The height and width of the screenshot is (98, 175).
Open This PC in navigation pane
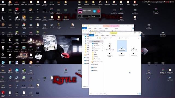(x=95, y=68)
